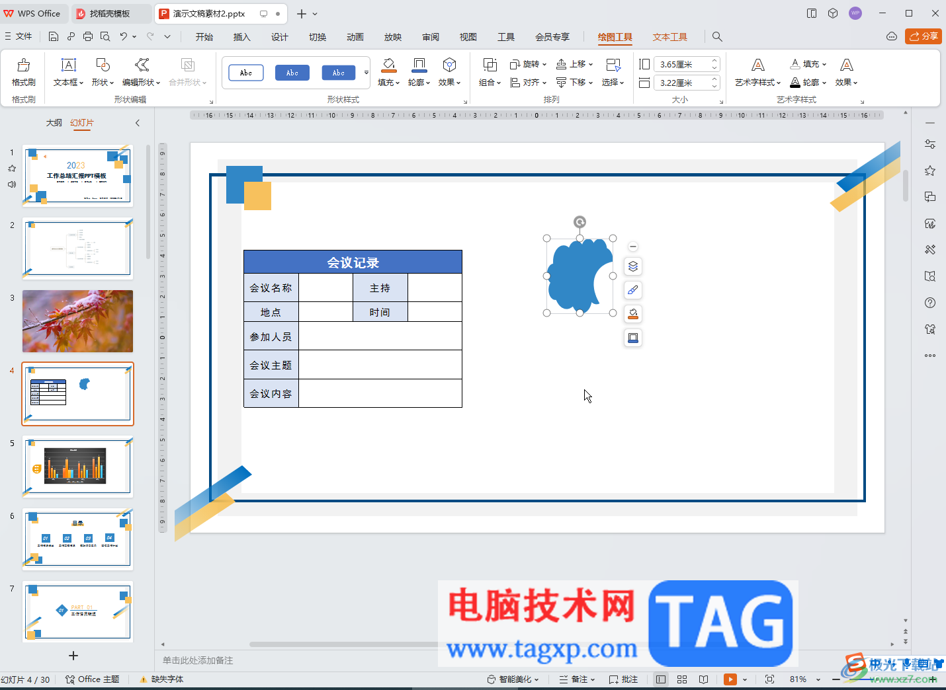The width and height of the screenshot is (946, 690).
Task: Click the Edit Shape icon
Action: 142,65
